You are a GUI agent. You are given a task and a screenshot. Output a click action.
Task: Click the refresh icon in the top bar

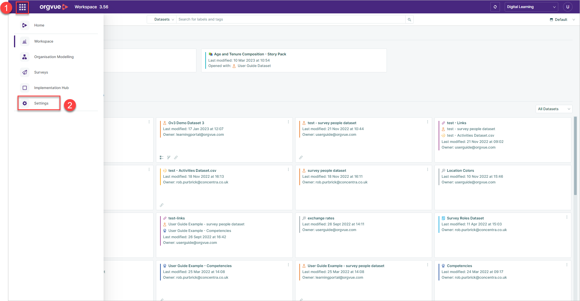[495, 7]
